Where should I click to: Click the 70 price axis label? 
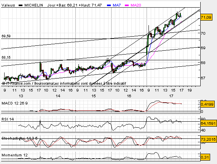203,33
